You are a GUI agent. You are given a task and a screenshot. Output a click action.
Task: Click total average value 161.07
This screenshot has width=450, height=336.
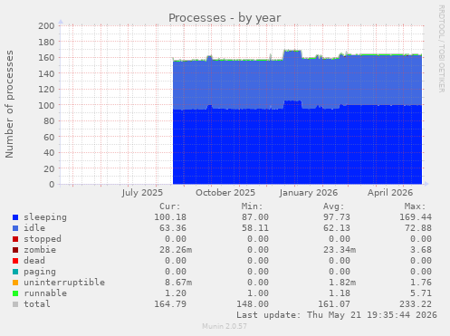[x=334, y=304]
